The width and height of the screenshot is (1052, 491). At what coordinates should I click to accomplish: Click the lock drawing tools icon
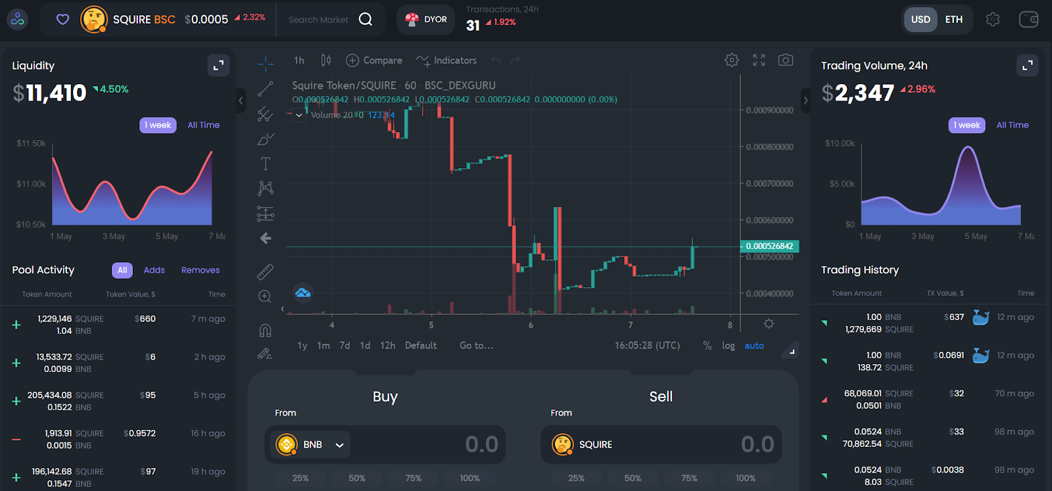265,354
